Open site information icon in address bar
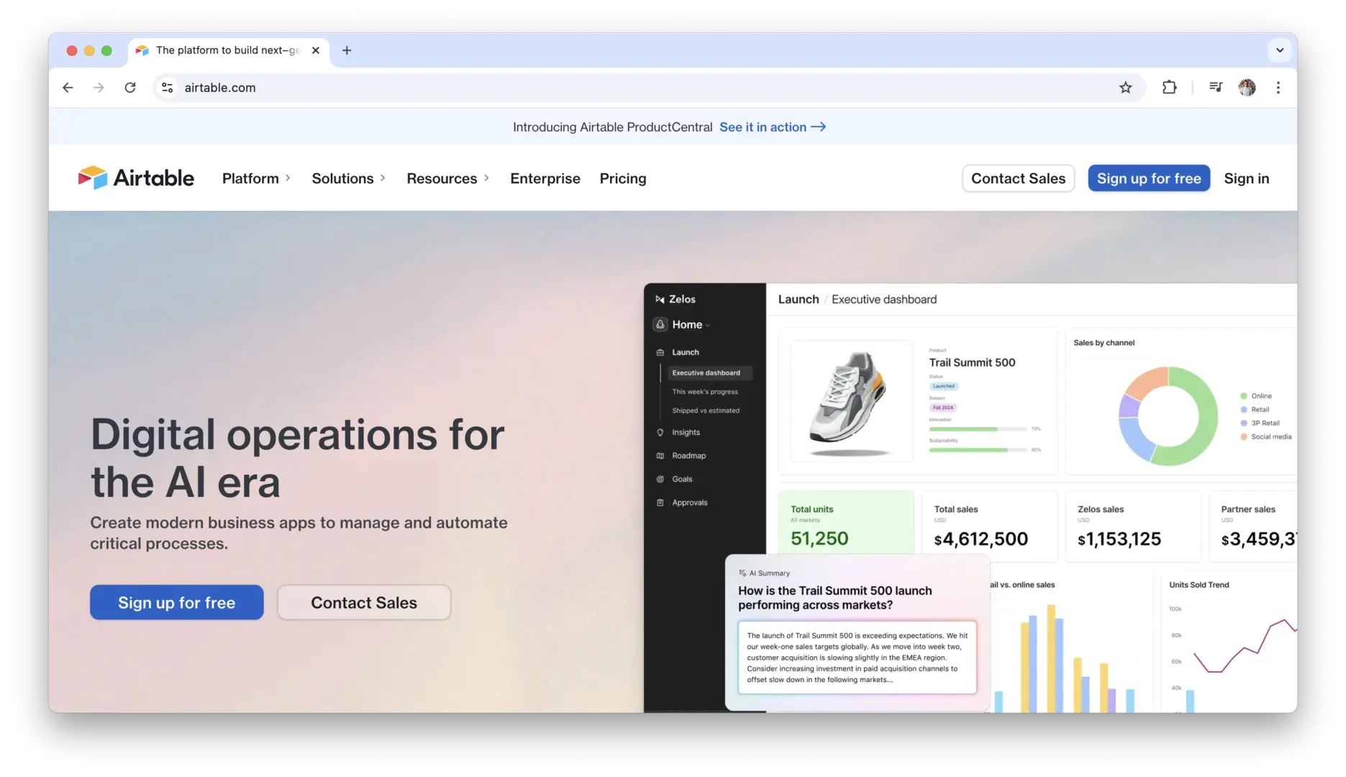This screenshot has width=1346, height=777. (x=167, y=88)
